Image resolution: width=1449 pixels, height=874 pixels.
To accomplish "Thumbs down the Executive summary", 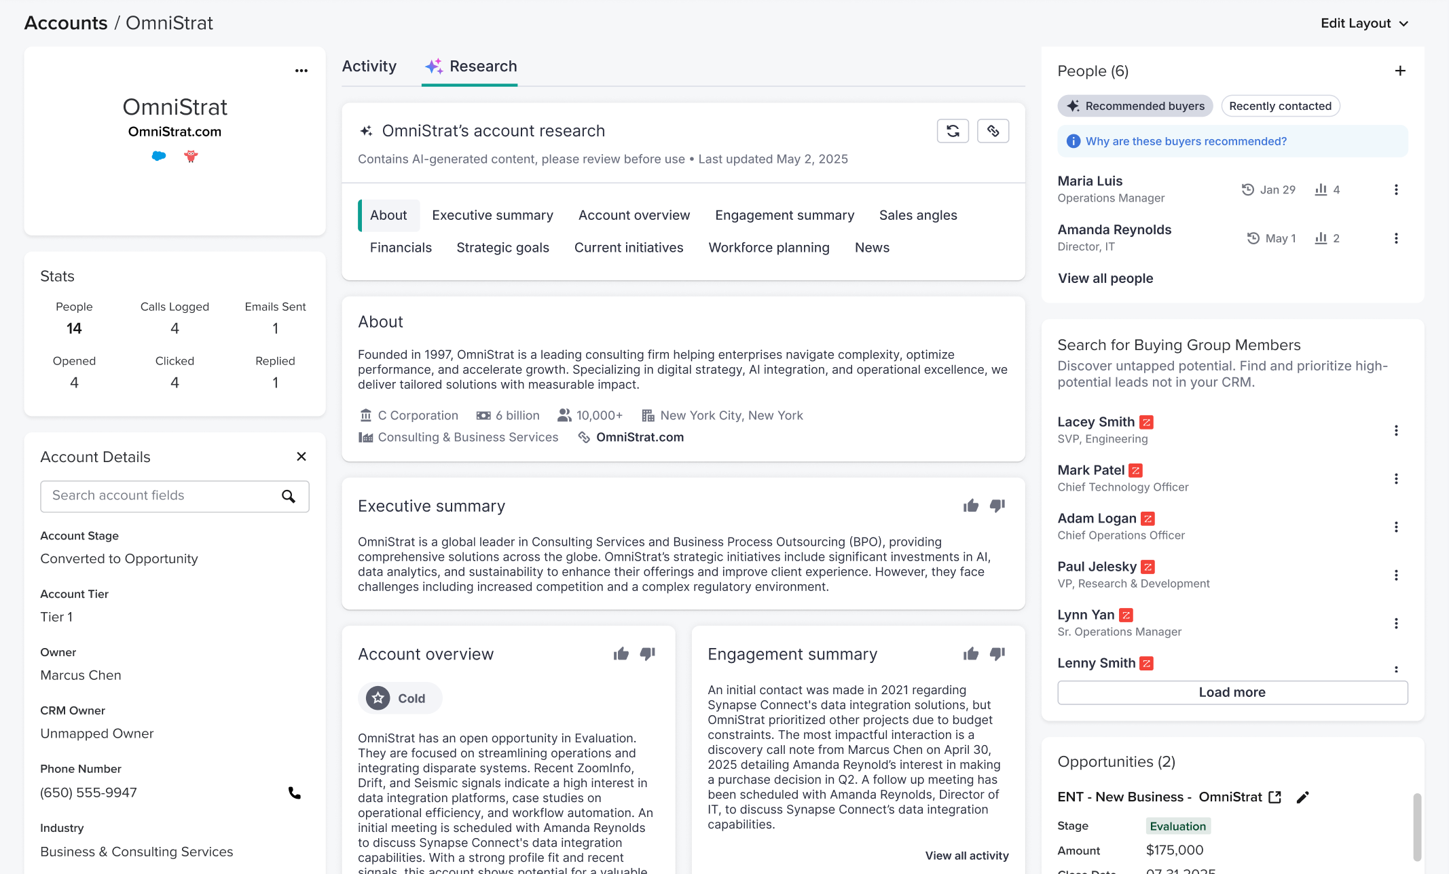I will coord(997,506).
